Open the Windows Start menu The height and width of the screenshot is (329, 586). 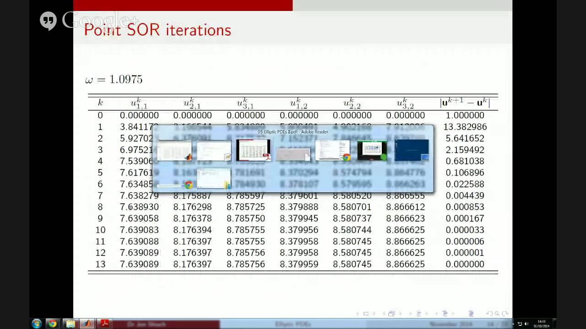click(x=37, y=324)
